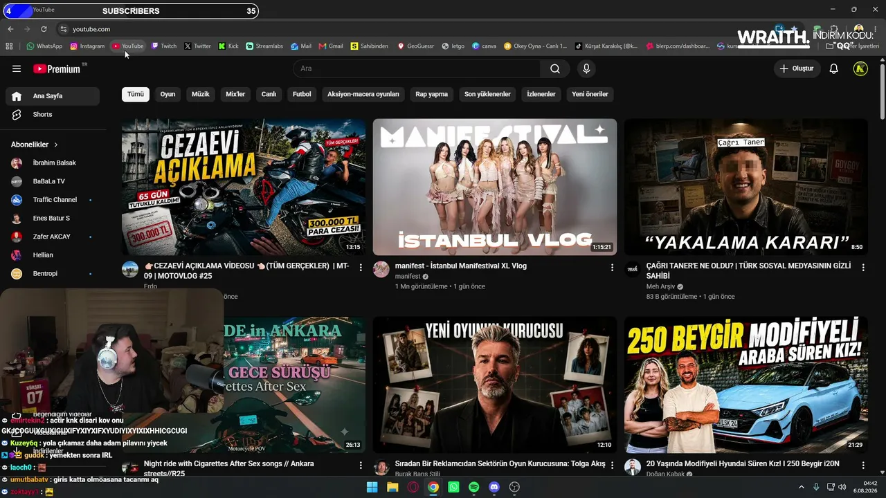Open options menu for CEZAEVİ AÇIKLAMA video
886x498 pixels.
click(x=361, y=267)
